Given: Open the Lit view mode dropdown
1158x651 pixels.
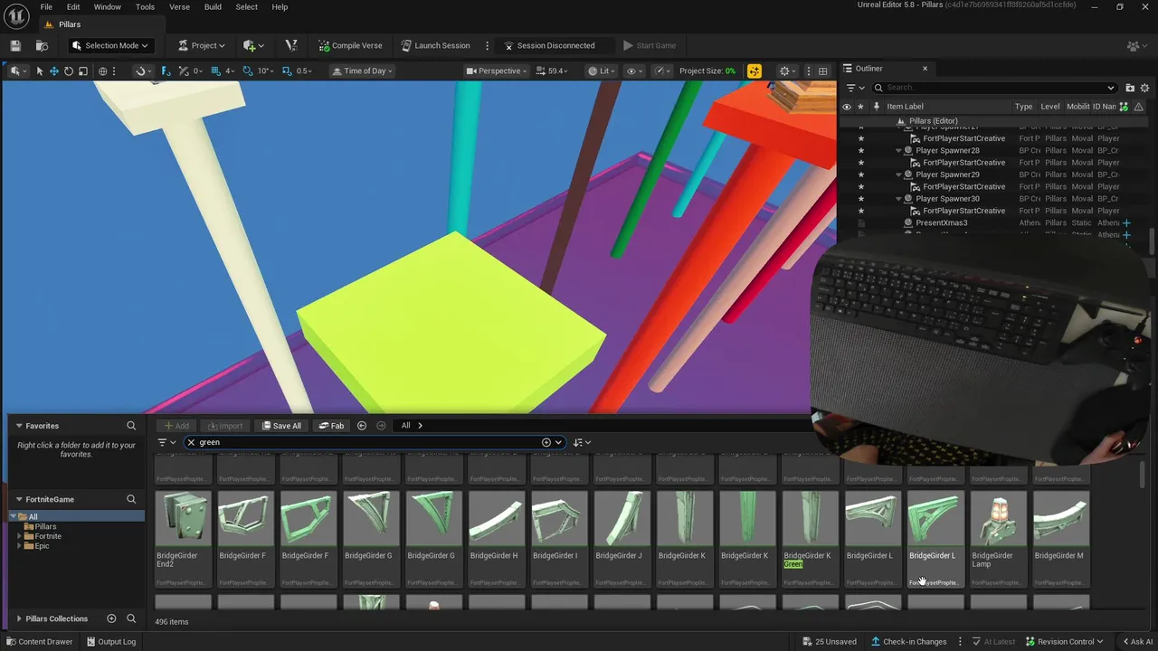Looking at the screenshot, I should [x=602, y=71].
